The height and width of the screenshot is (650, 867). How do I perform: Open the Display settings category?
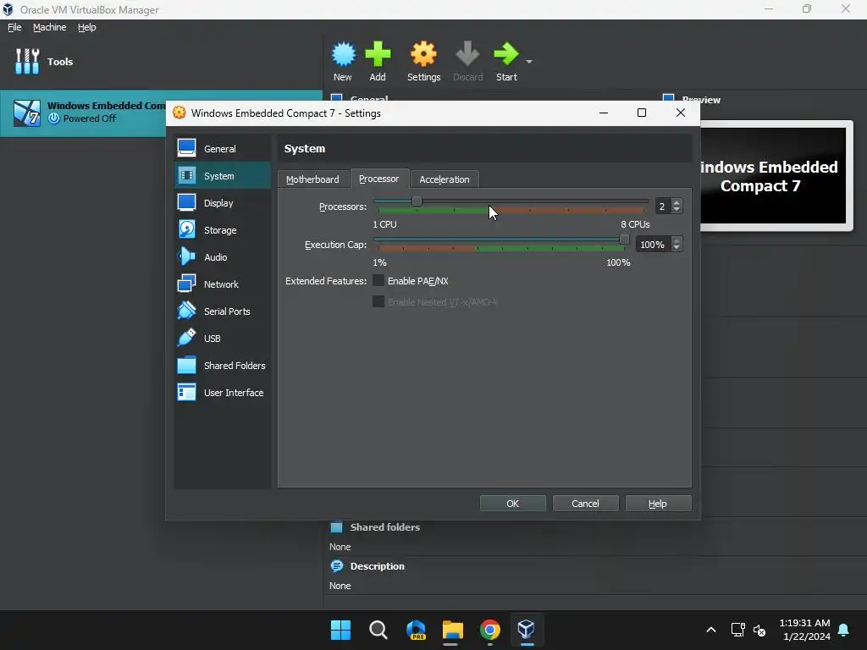tap(223, 203)
